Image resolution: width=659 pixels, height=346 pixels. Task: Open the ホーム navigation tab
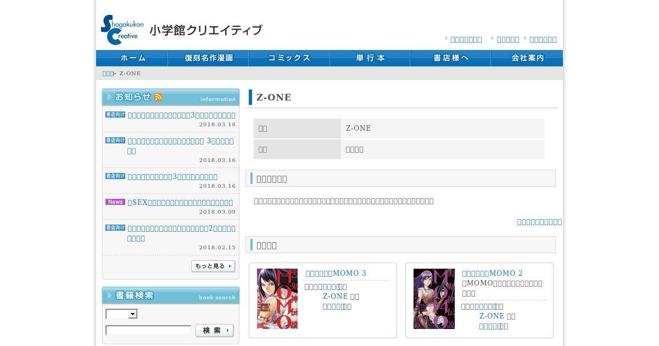[x=132, y=58]
